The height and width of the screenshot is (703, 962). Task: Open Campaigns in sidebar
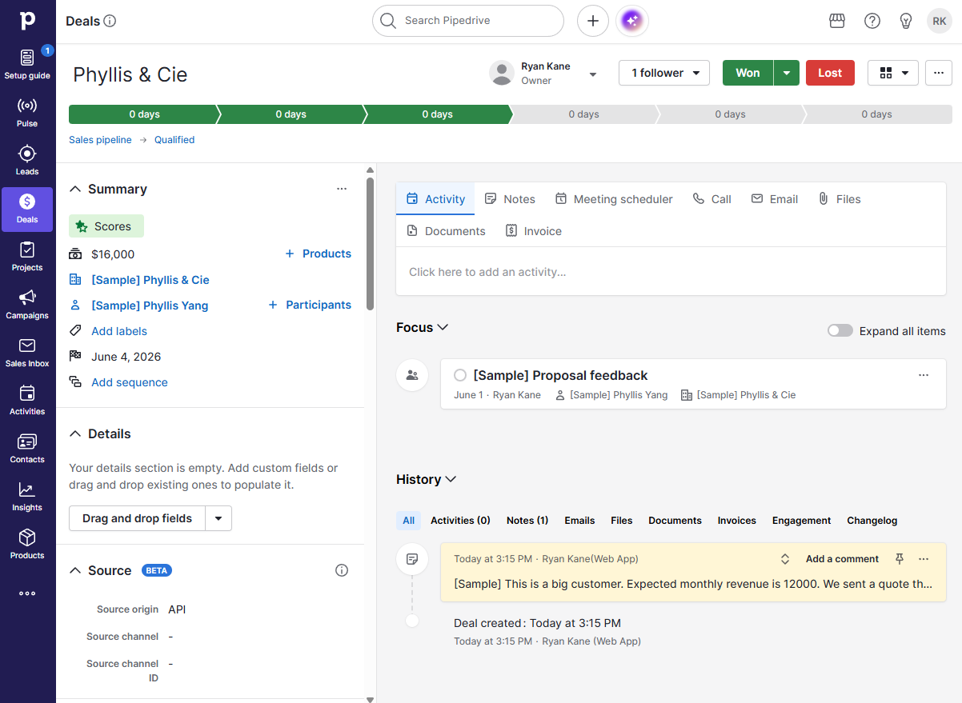click(27, 304)
